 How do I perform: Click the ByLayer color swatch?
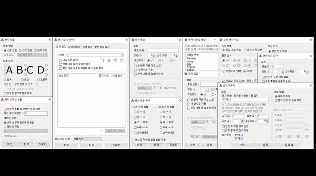tap(6, 136)
